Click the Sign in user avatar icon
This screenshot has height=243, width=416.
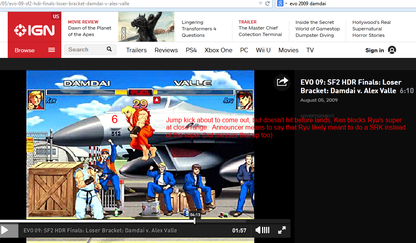392,50
